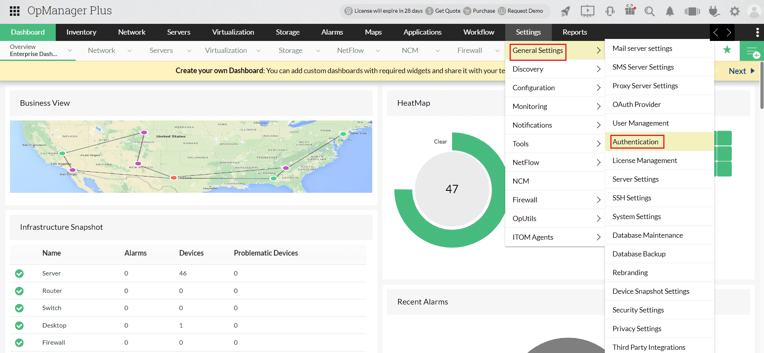Click the rocket quick start icon
The image size is (764, 353).
point(565,11)
